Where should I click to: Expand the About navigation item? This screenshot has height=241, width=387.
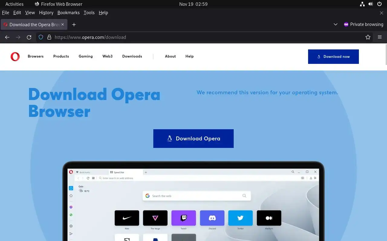(170, 56)
